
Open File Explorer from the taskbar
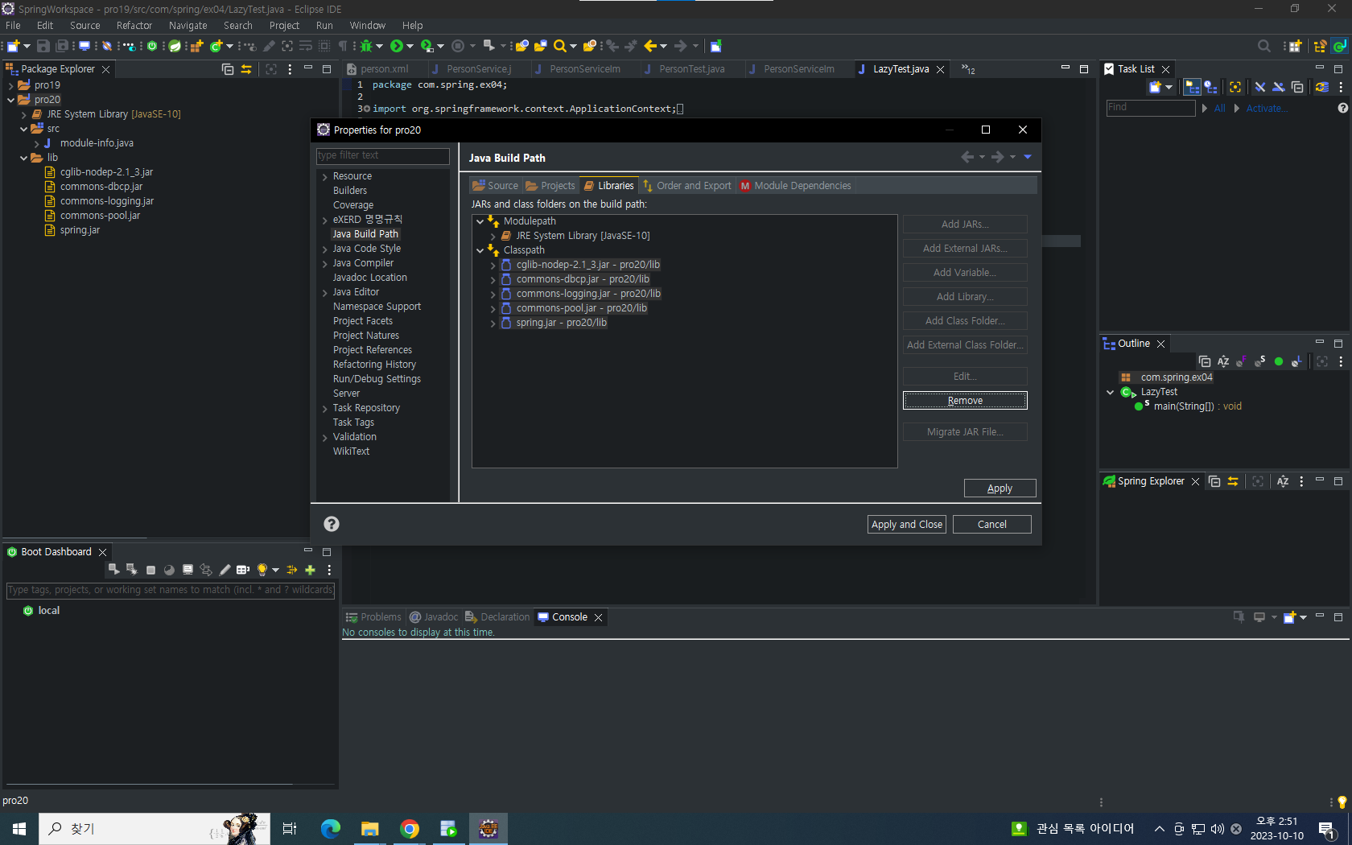click(x=369, y=829)
